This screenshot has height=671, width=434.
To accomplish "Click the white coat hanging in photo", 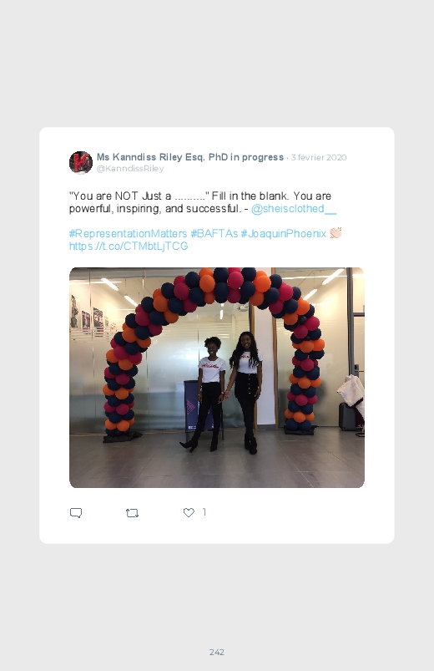I will [353, 392].
